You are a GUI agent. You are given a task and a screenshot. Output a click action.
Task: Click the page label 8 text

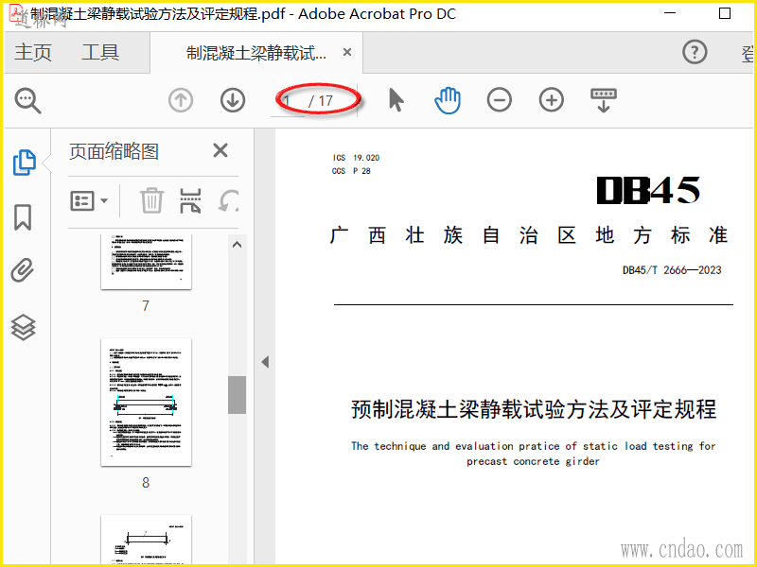(146, 482)
